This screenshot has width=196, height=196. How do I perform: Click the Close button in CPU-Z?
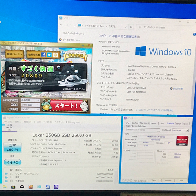(x=181, y=180)
